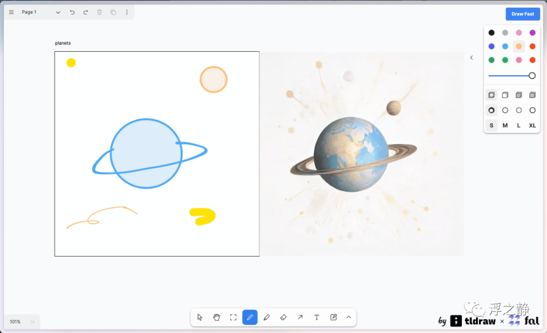
Task: Click the Undo icon
Action: (72, 12)
